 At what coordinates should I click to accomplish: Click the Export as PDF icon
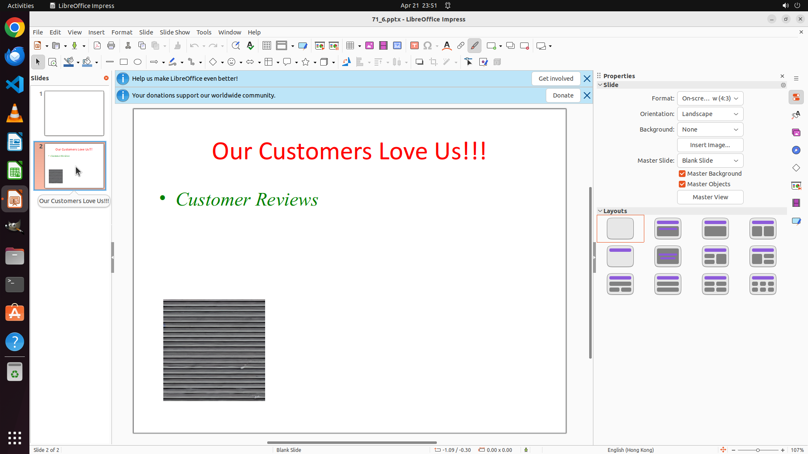(97, 46)
